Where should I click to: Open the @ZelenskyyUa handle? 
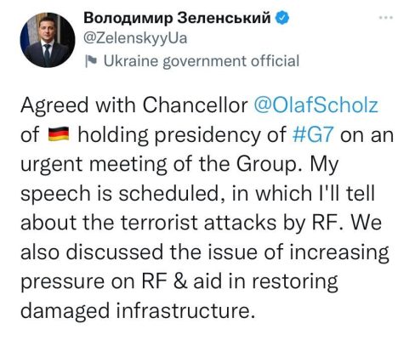pyautogui.click(x=135, y=38)
